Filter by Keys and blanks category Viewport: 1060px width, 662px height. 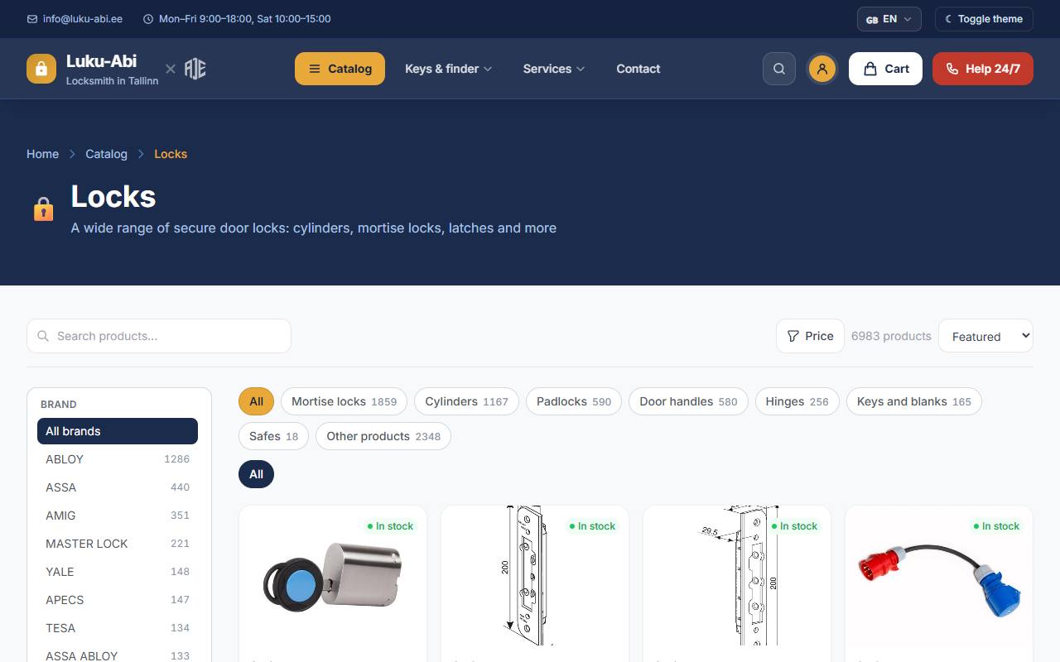(x=914, y=401)
